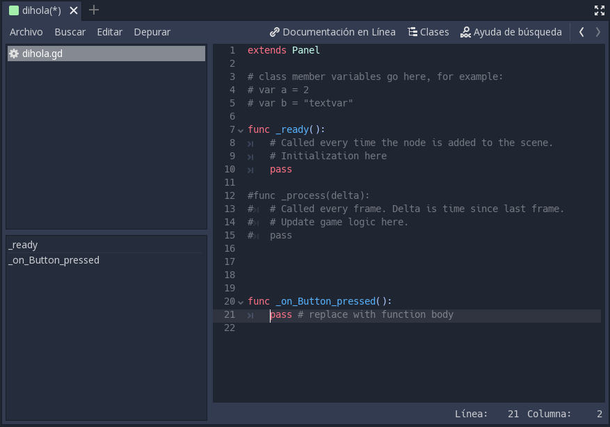Jump to _on_Button_pressed in methods list
This screenshot has width=610, height=427.
click(x=54, y=260)
